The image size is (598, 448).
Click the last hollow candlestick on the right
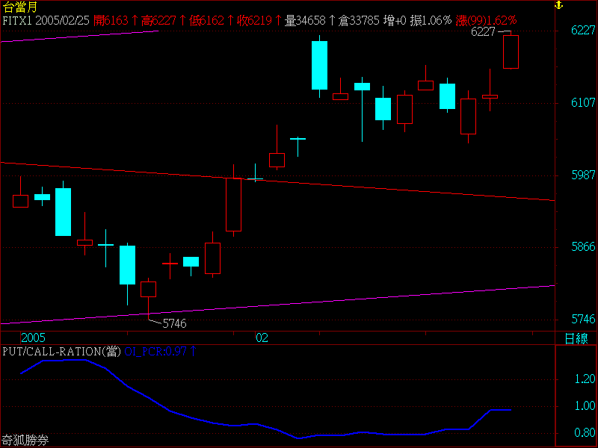coord(511,51)
